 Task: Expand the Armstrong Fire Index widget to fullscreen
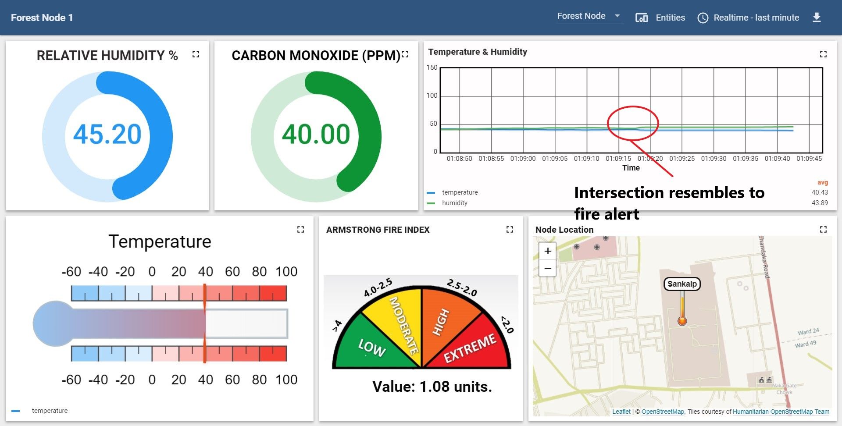[510, 229]
